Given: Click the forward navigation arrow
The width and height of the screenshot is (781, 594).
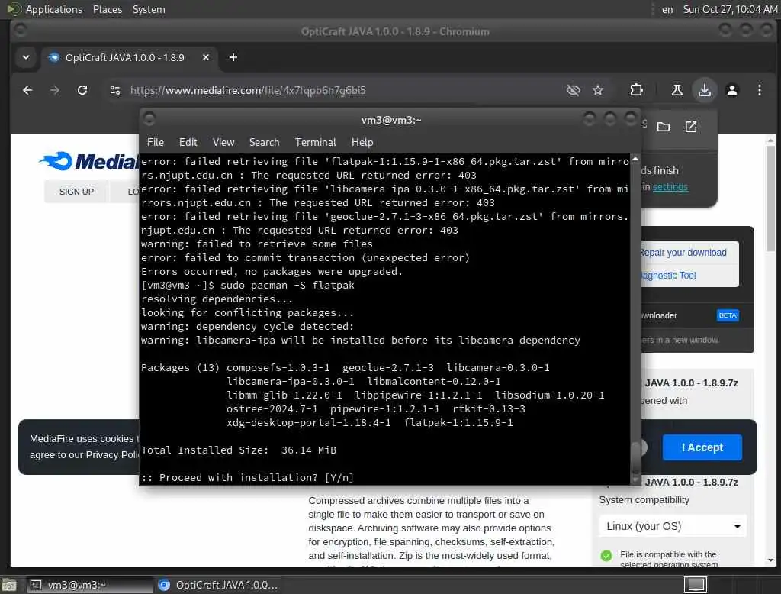Looking at the screenshot, I should pos(55,90).
